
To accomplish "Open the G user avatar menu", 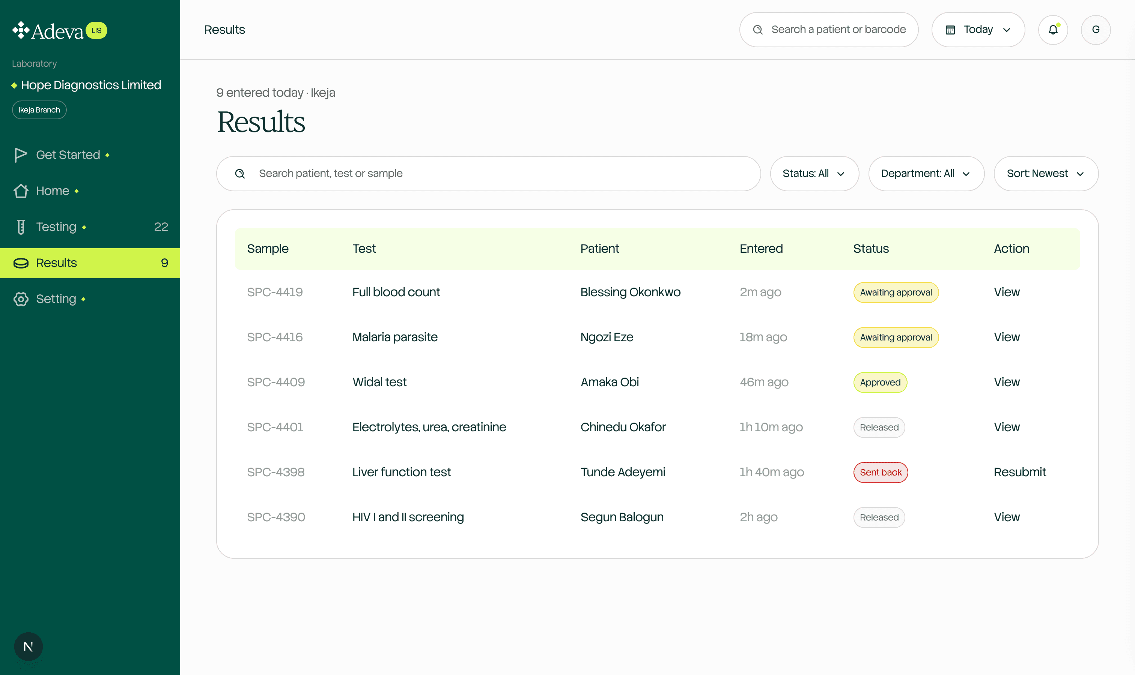I will 1095,30.
